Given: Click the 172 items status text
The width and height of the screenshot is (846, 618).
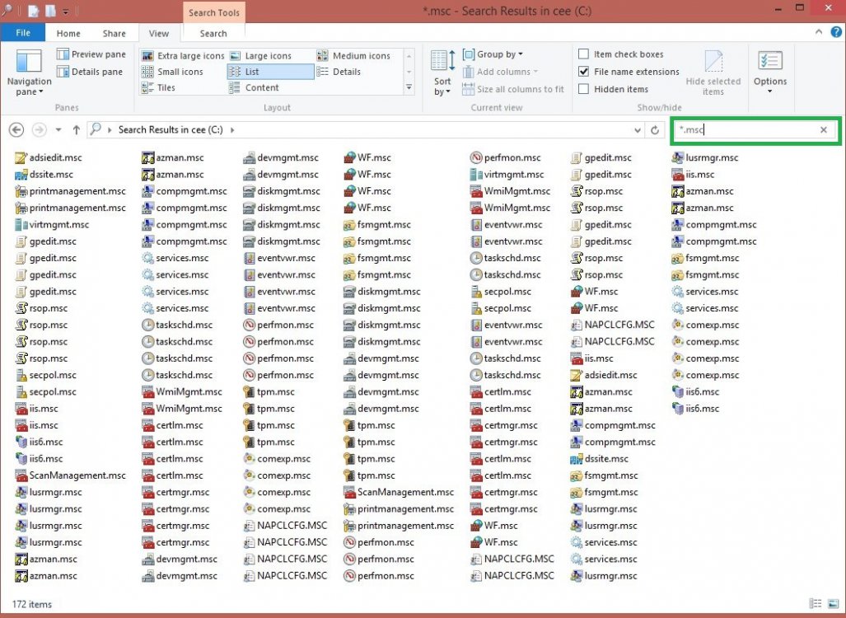Looking at the screenshot, I should click(x=32, y=604).
